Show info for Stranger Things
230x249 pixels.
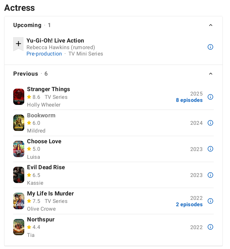tap(210, 97)
